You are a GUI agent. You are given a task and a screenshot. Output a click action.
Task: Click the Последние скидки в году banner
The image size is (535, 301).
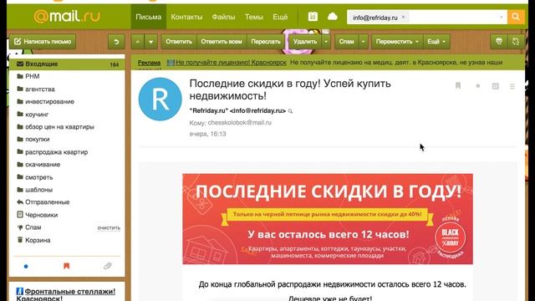pyautogui.click(x=328, y=219)
